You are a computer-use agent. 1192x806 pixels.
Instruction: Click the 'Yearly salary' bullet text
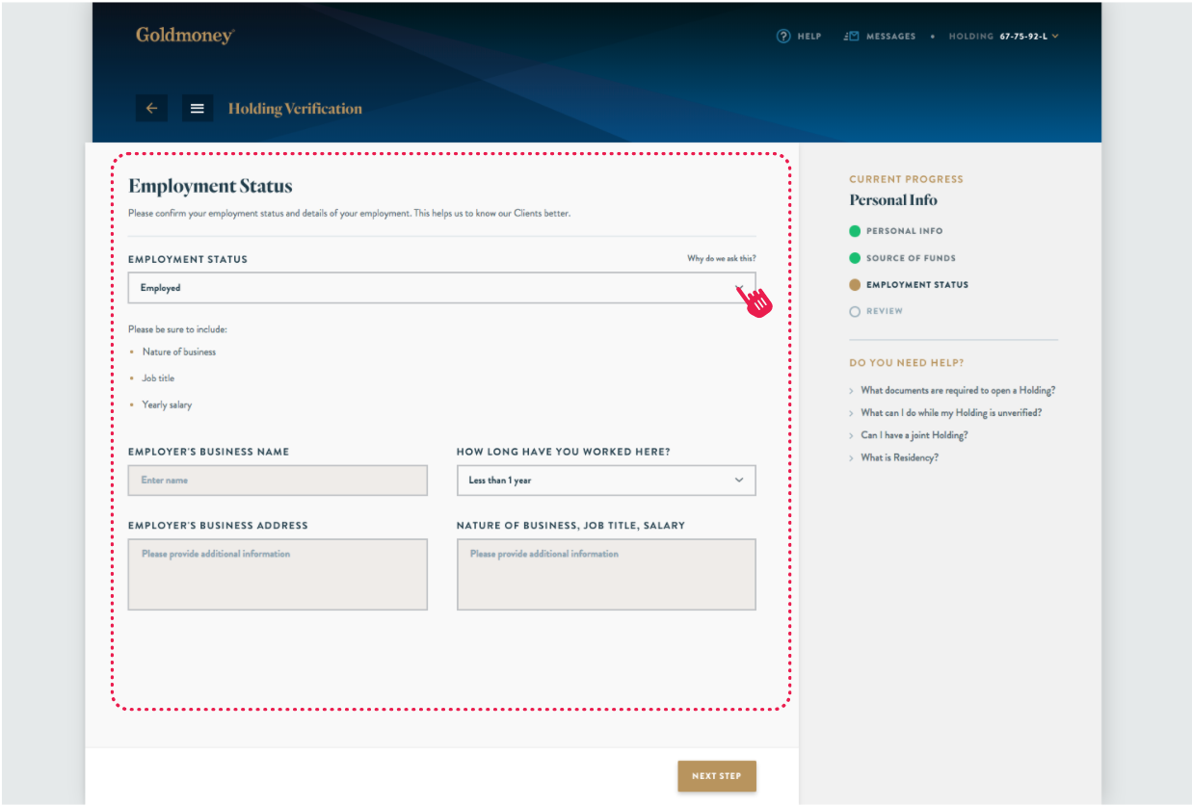point(167,404)
